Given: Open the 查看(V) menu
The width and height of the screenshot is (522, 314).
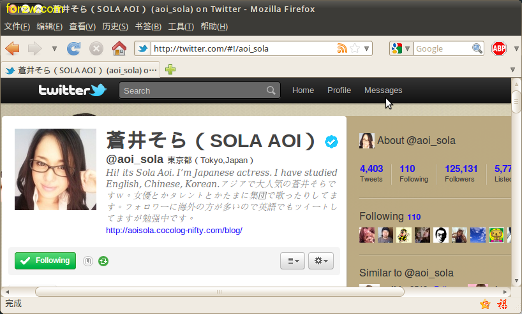Looking at the screenshot, I should tap(82, 27).
